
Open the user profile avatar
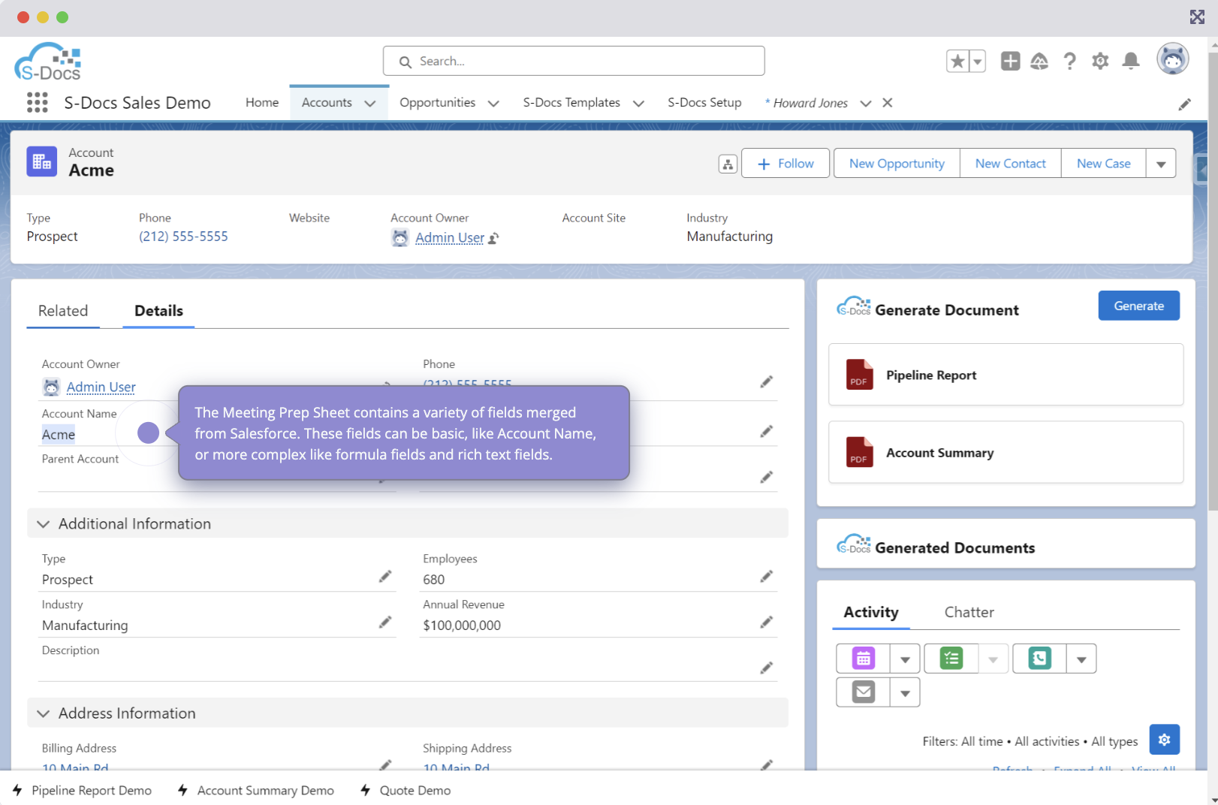tap(1172, 59)
